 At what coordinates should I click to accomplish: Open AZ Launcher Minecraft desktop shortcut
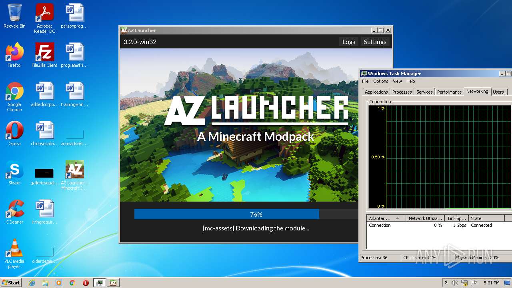[x=74, y=175]
